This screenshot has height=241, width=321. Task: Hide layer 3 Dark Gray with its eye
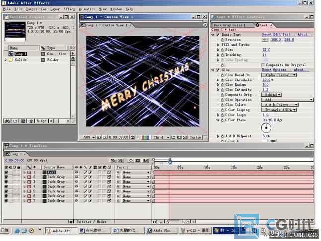point(6,182)
